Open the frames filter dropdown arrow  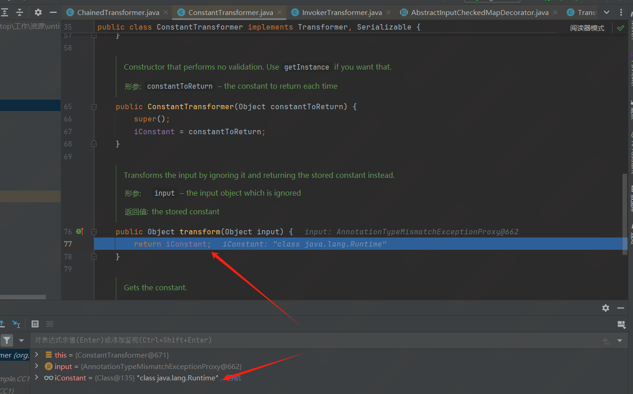coord(21,340)
